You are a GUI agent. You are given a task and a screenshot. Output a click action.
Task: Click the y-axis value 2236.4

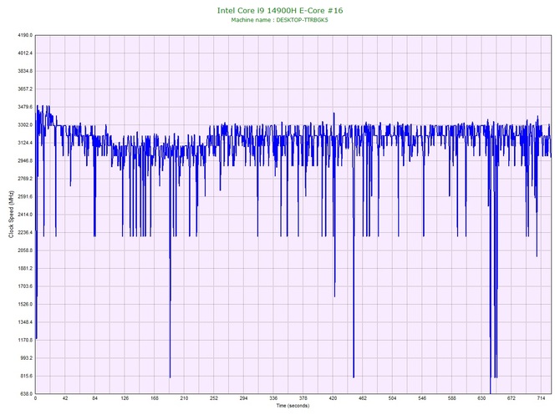pyautogui.click(x=25, y=233)
